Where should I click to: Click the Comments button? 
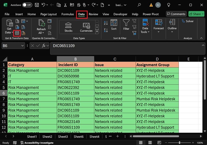click(x=176, y=14)
